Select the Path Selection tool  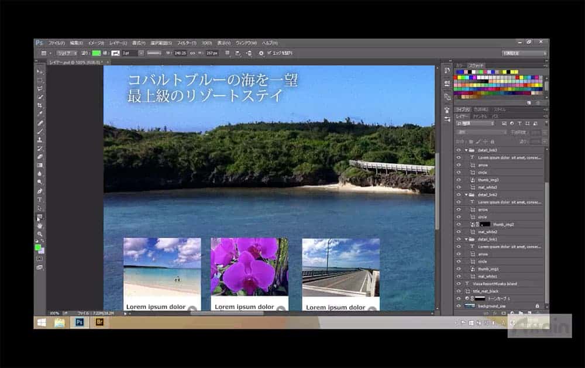tap(40, 208)
